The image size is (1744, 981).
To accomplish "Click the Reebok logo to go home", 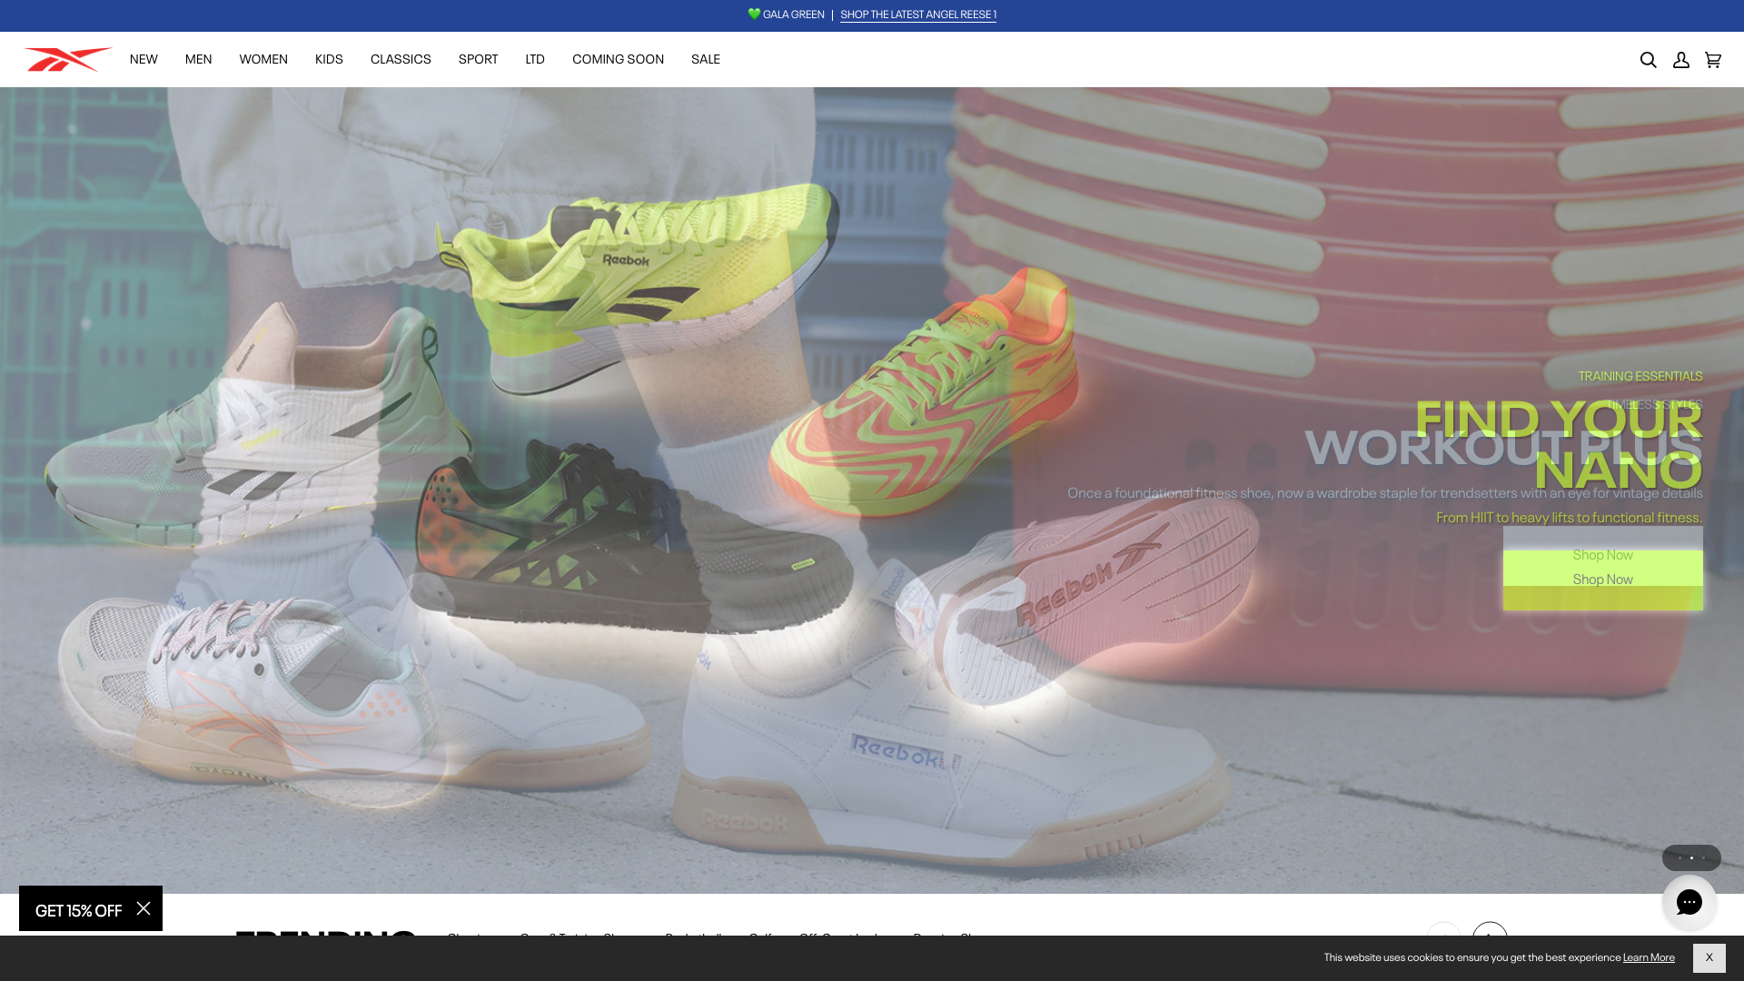I will coord(68,59).
